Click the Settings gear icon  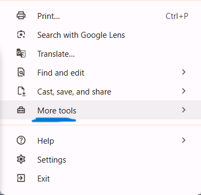coord(21,159)
